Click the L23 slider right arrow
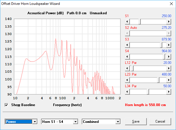The width and height of the screenshot is (176, 130). [169, 80]
